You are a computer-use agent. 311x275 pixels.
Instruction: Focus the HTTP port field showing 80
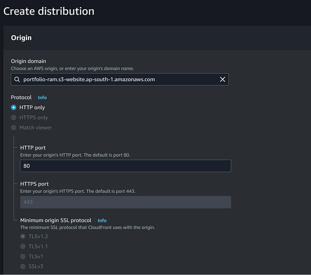pos(125,166)
